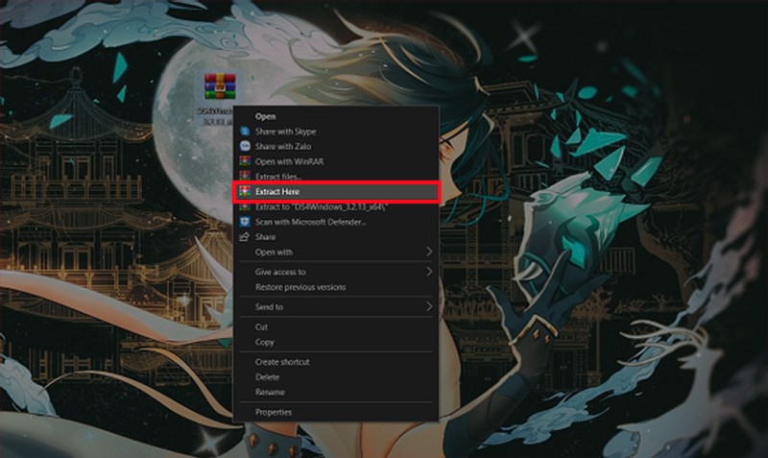Click WinRAR icon beside Extract files
768x458 pixels.
[246, 177]
